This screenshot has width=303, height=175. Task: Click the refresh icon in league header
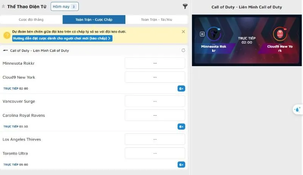click(183, 50)
